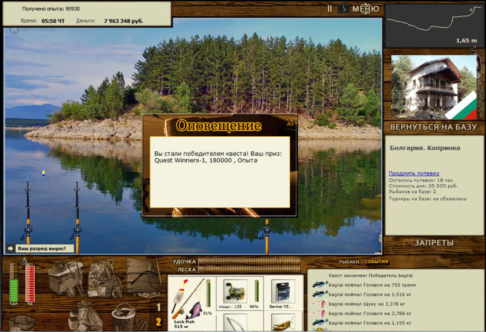This screenshot has height=332, width=486.
Task: Close the Оповещение dialog with the X
Action: point(290,122)
